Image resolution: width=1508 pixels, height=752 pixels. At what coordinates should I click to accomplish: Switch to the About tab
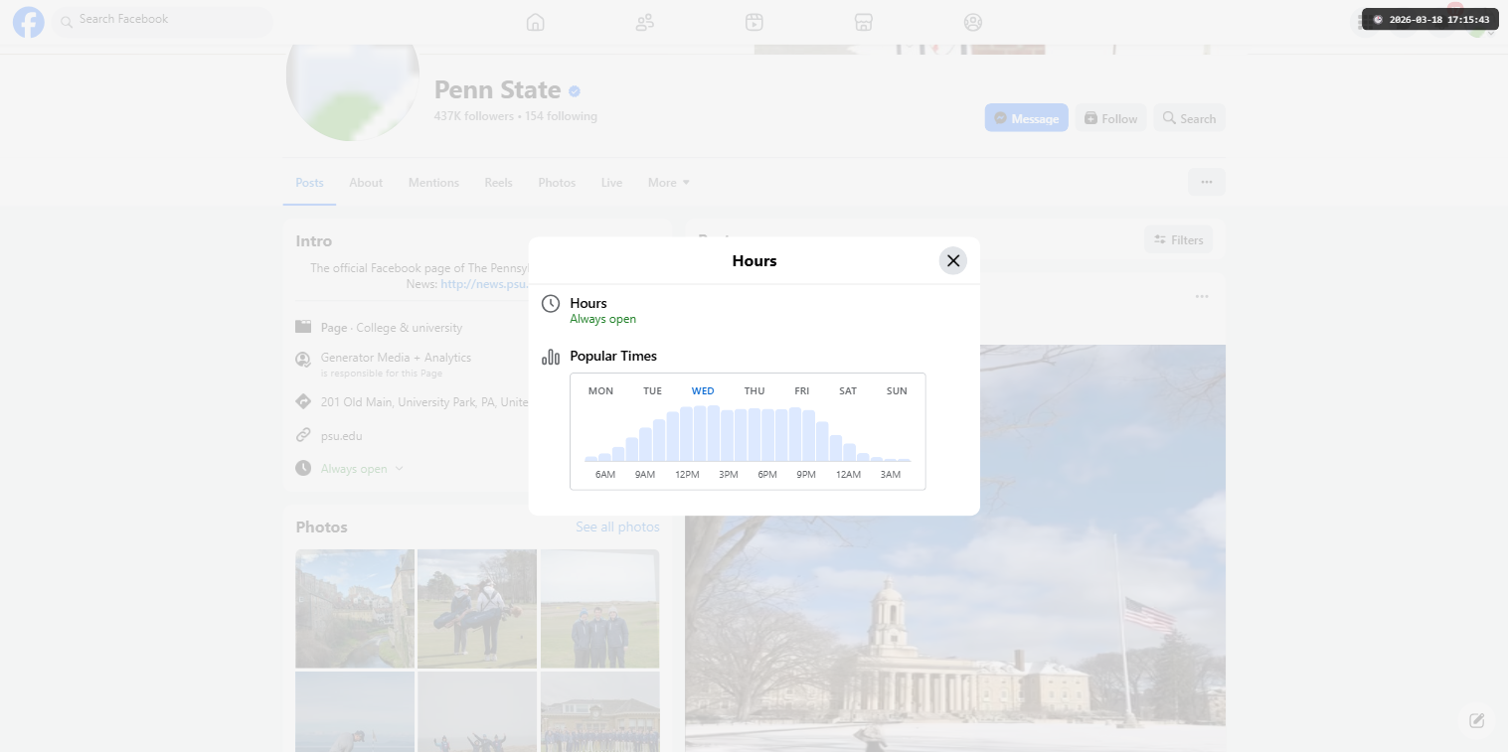click(366, 183)
